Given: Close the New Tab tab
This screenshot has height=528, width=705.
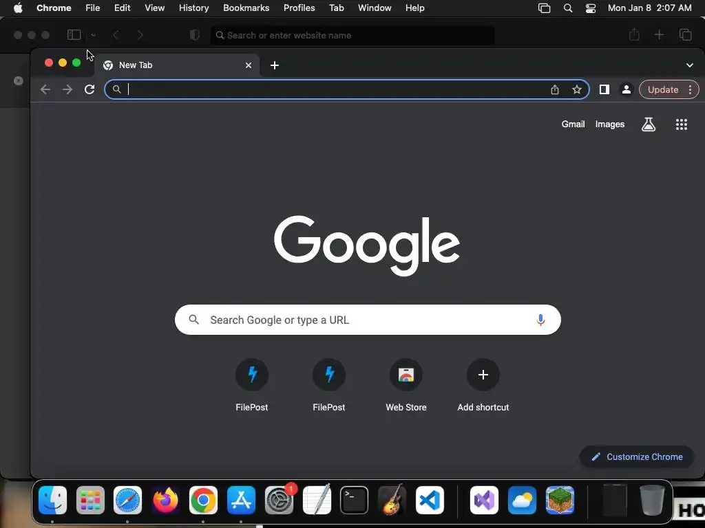Looking at the screenshot, I should pyautogui.click(x=249, y=65).
